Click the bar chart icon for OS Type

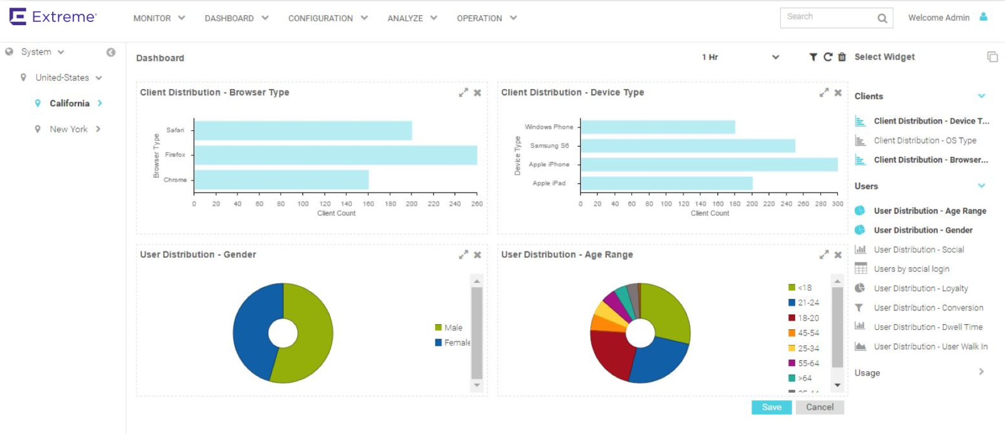(861, 140)
